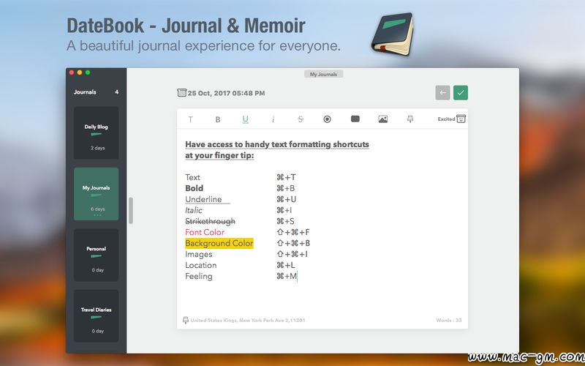This screenshot has width=585, height=366.
Task: Click the location pin in footer
Action: coord(186,320)
